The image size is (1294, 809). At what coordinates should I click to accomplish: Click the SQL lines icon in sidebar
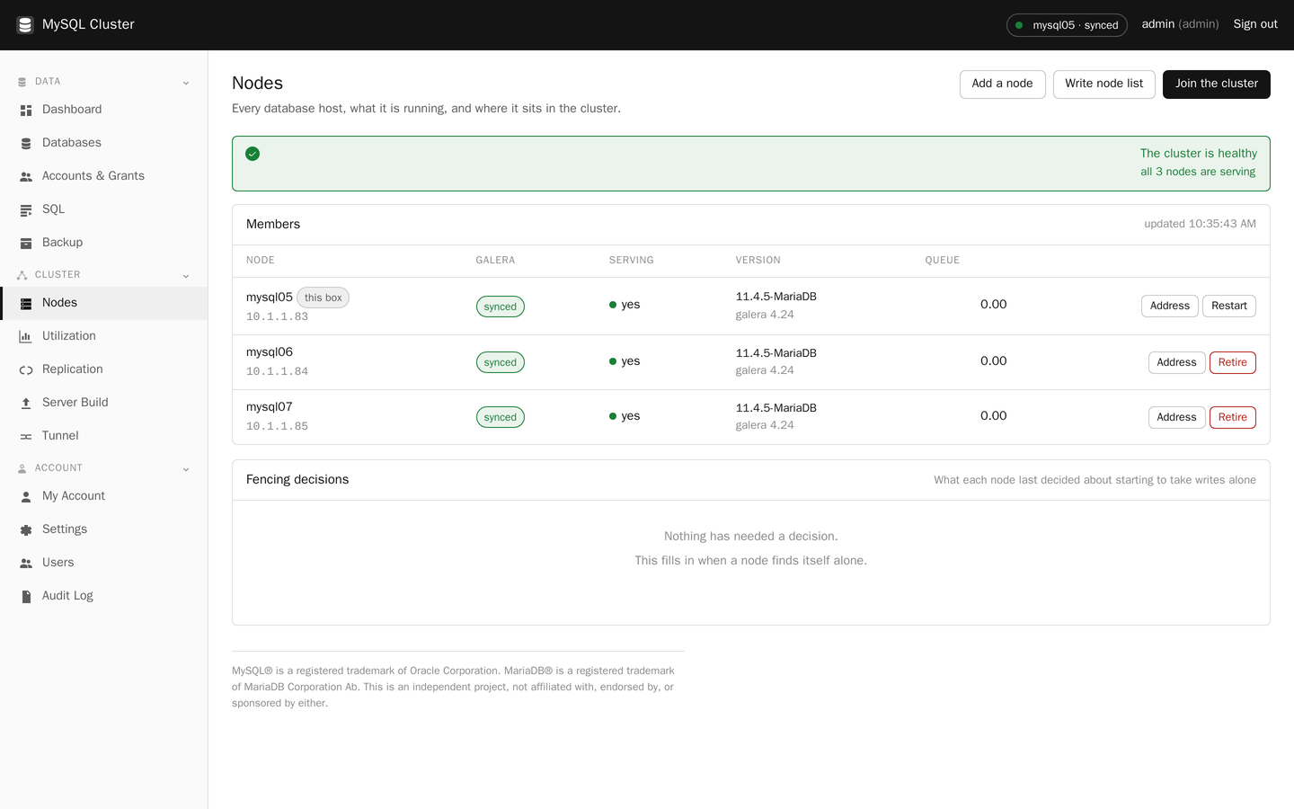pyautogui.click(x=26, y=209)
